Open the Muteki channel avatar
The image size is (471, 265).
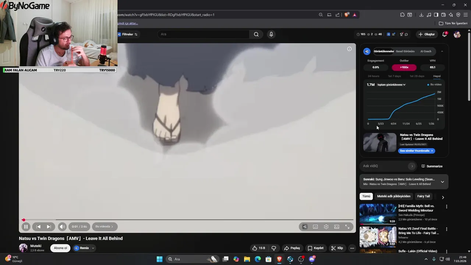pyautogui.click(x=23, y=248)
